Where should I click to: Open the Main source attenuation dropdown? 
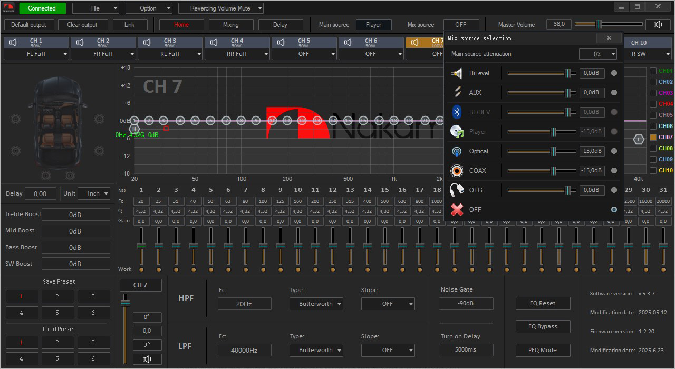coord(597,54)
